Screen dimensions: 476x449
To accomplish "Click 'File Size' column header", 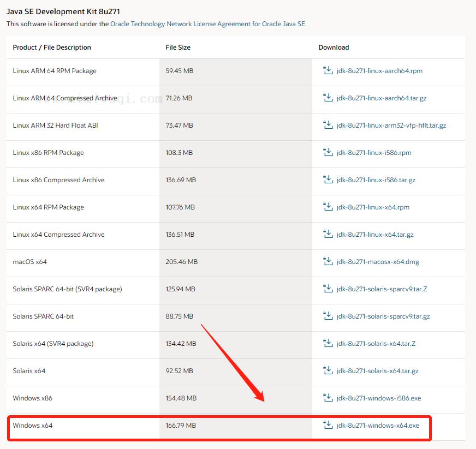I will (x=178, y=47).
